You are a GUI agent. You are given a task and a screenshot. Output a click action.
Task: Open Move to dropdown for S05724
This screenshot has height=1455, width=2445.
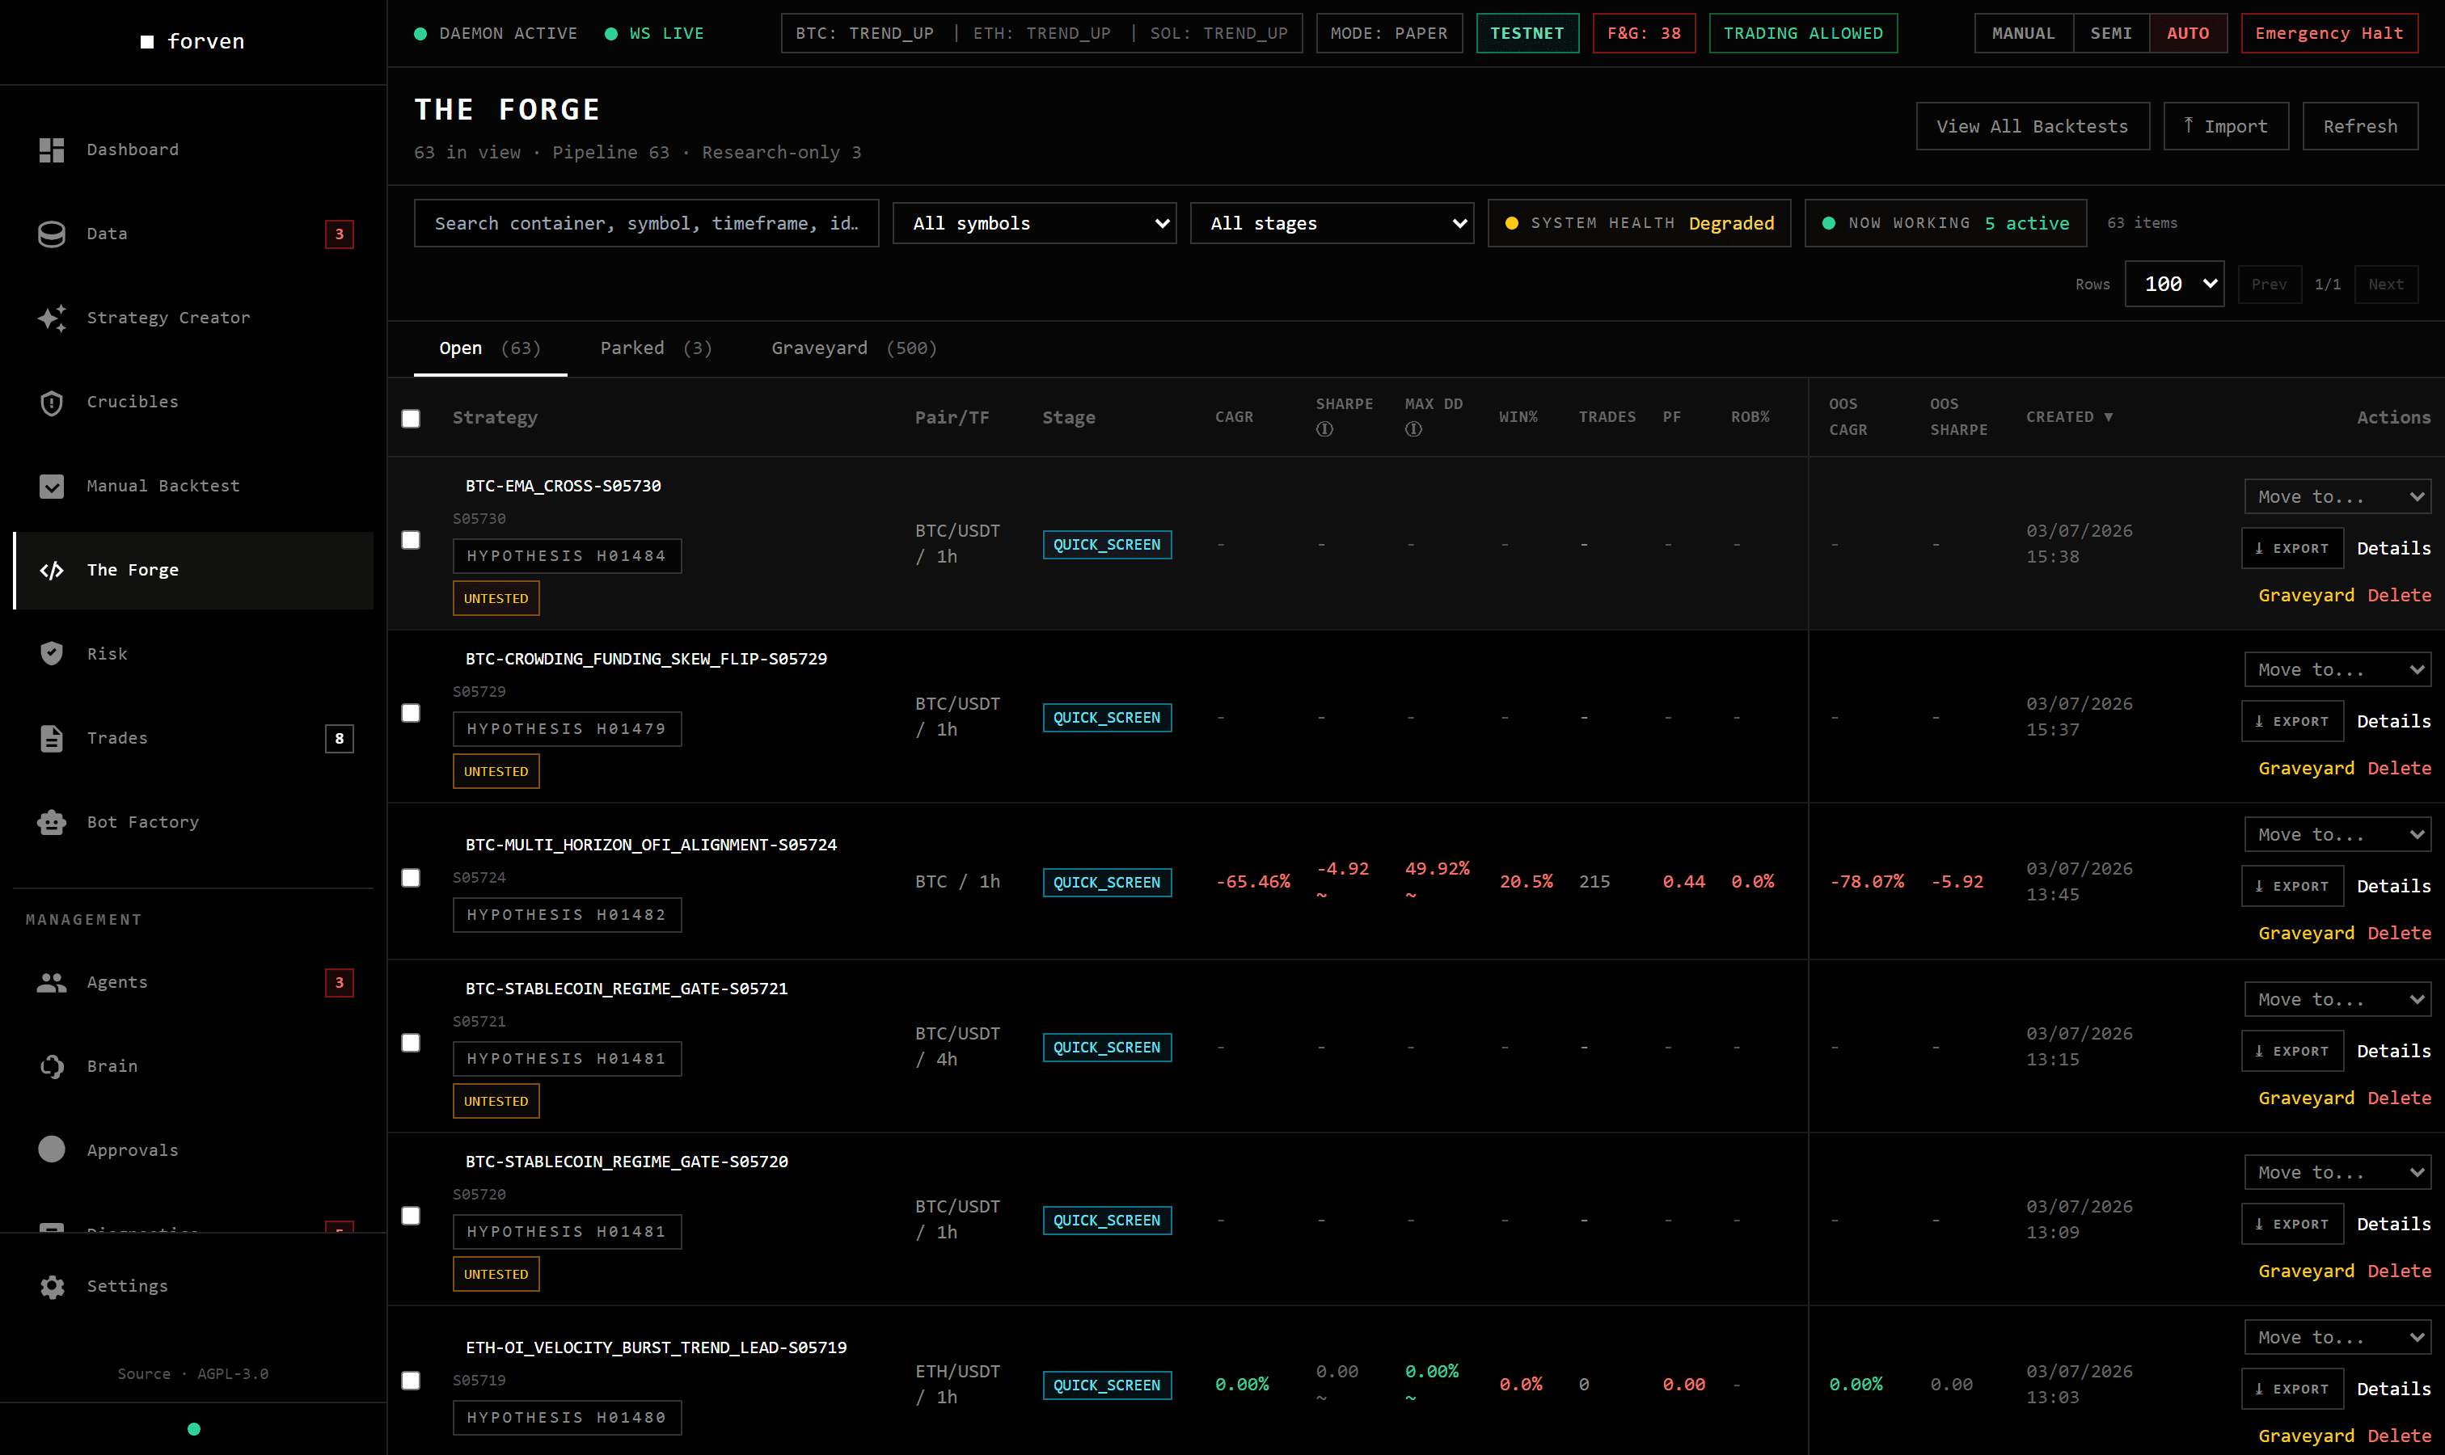(2337, 834)
